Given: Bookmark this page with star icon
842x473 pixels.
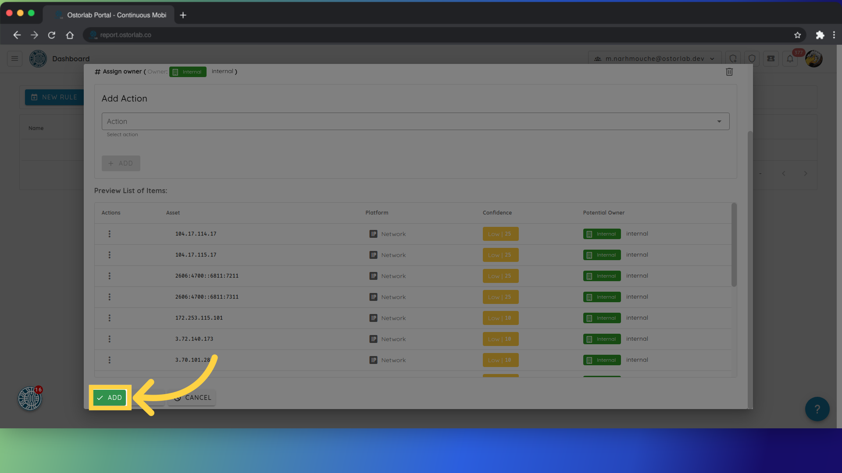Looking at the screenshot, I should (797, 35).
